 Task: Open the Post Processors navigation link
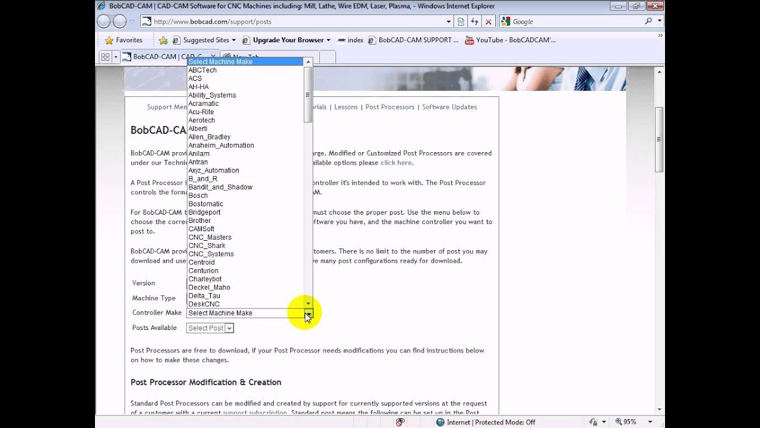pyautogui.click(x=390, y=107)
